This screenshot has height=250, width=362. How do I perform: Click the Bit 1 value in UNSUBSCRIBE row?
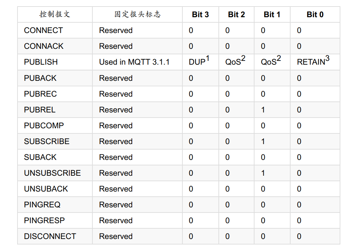click(263, 173)
